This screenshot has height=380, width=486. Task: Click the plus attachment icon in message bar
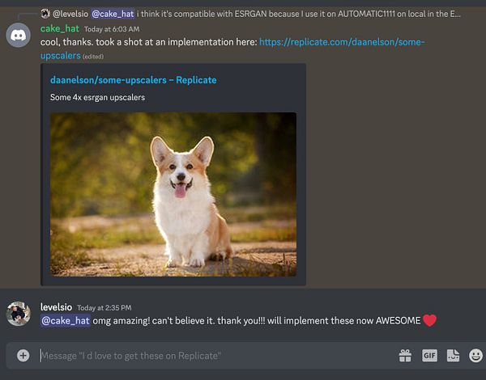tap(23, 356)
